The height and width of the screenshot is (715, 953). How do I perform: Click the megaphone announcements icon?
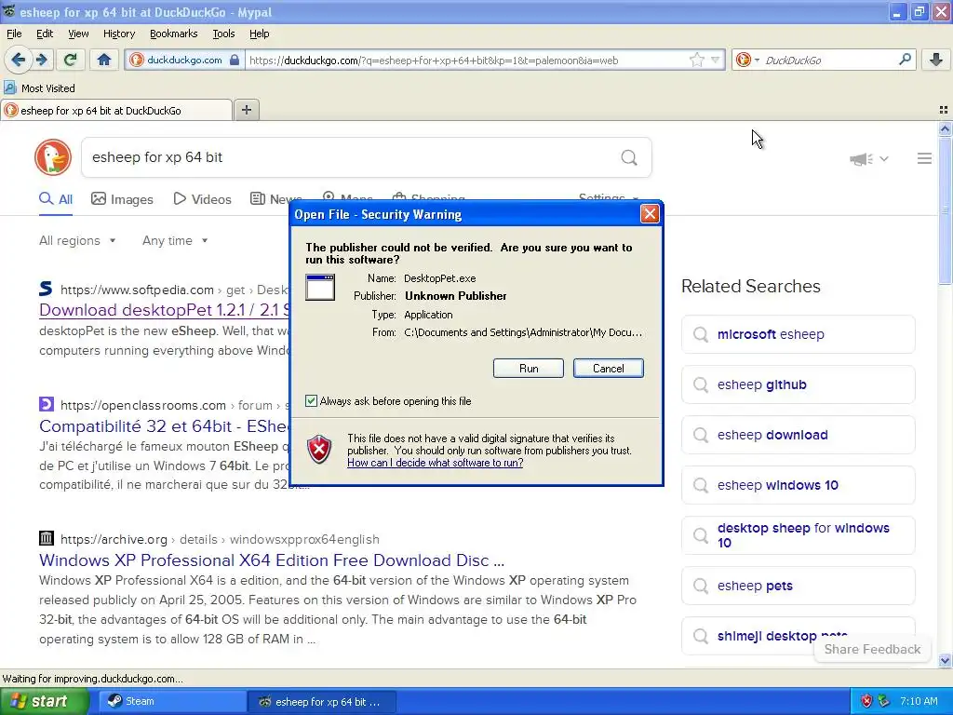pos(861,158)
